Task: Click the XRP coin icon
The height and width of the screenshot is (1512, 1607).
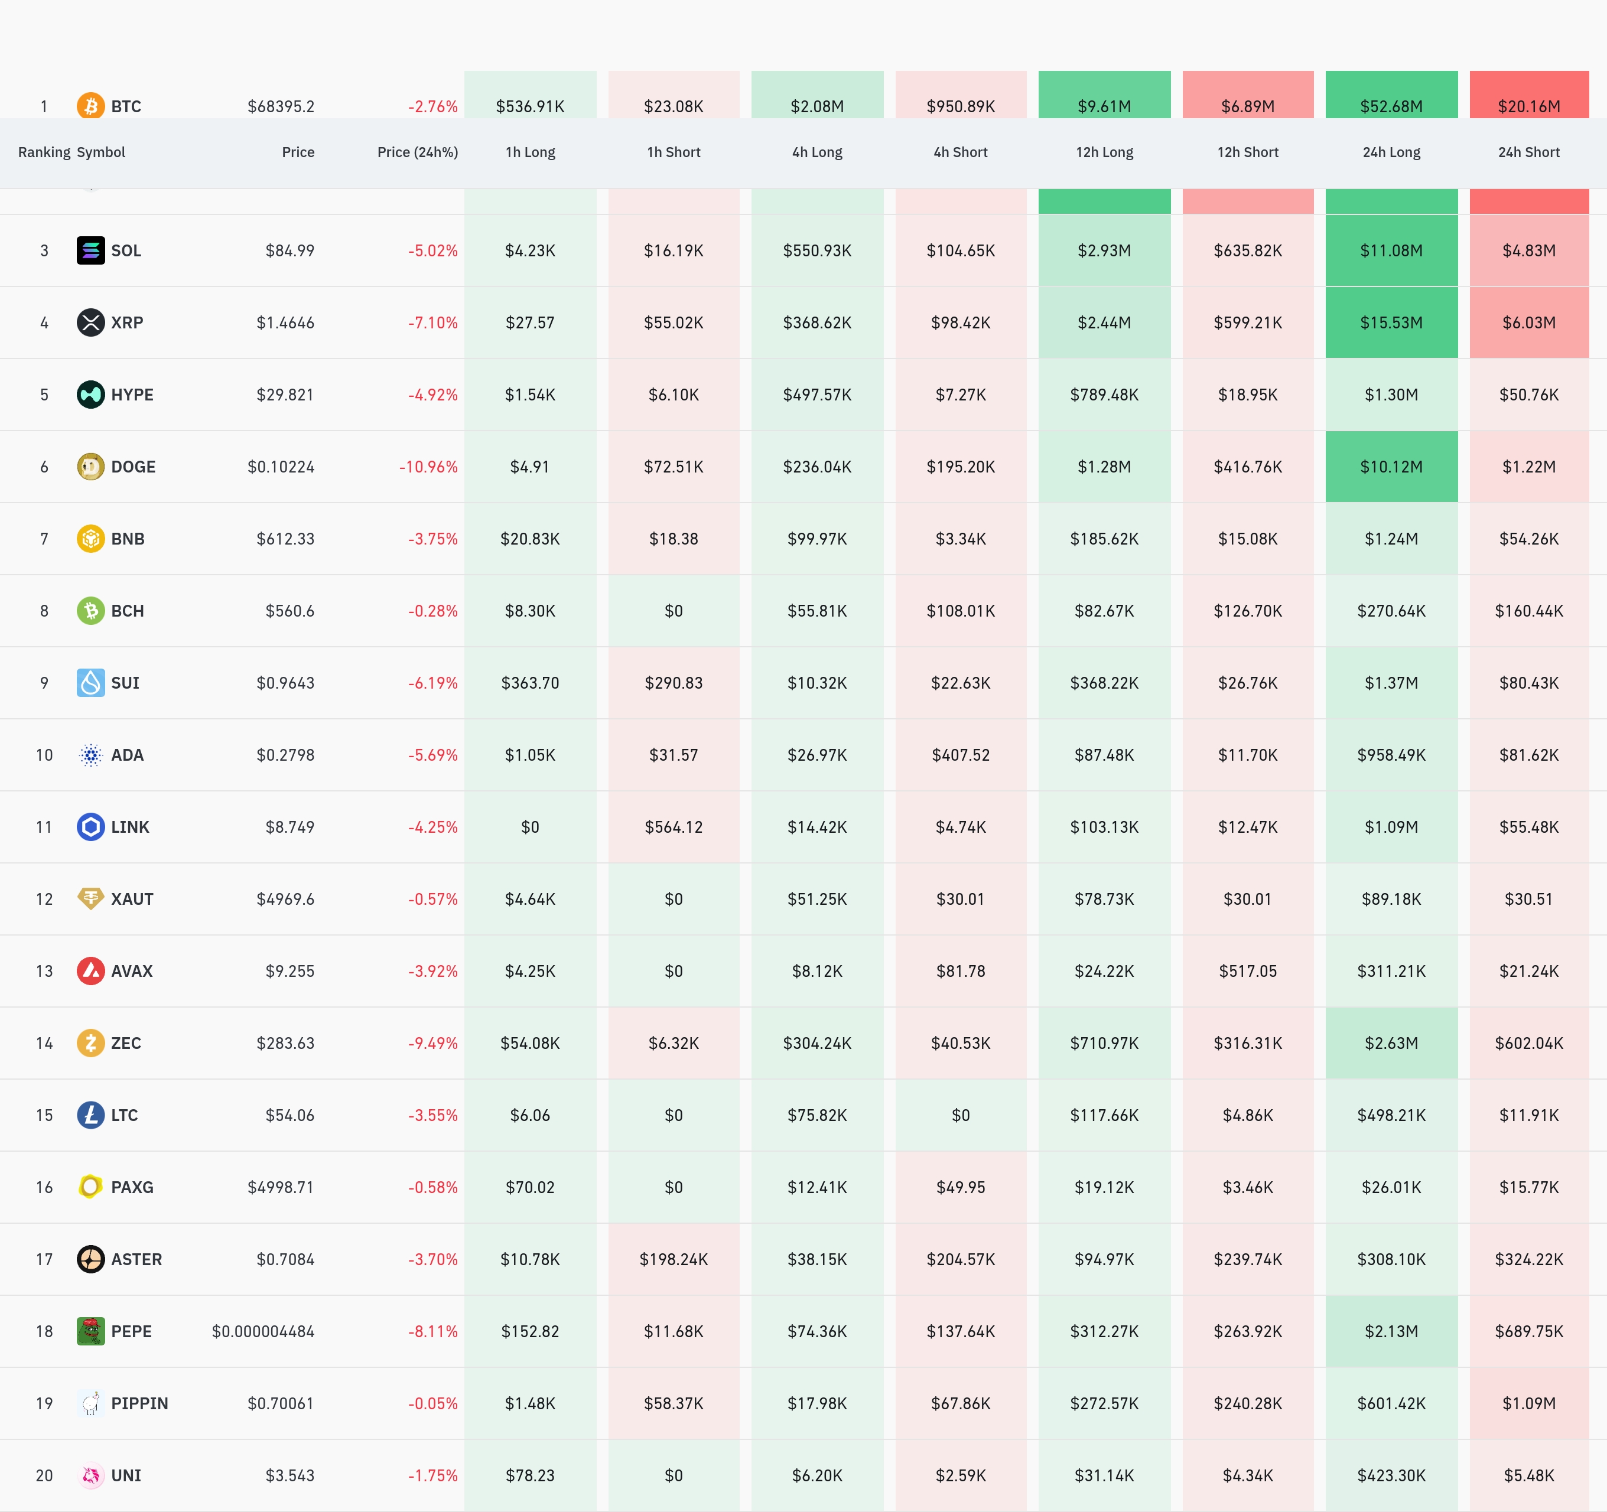Action: click(90, 322)
